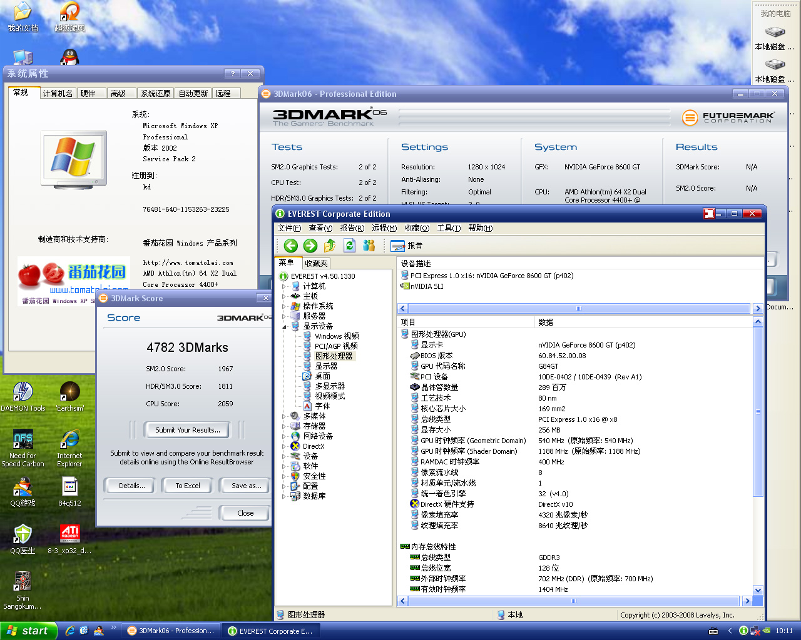Expand the 服务器 tree node
The image size is (801, 640).
(283, 316)
